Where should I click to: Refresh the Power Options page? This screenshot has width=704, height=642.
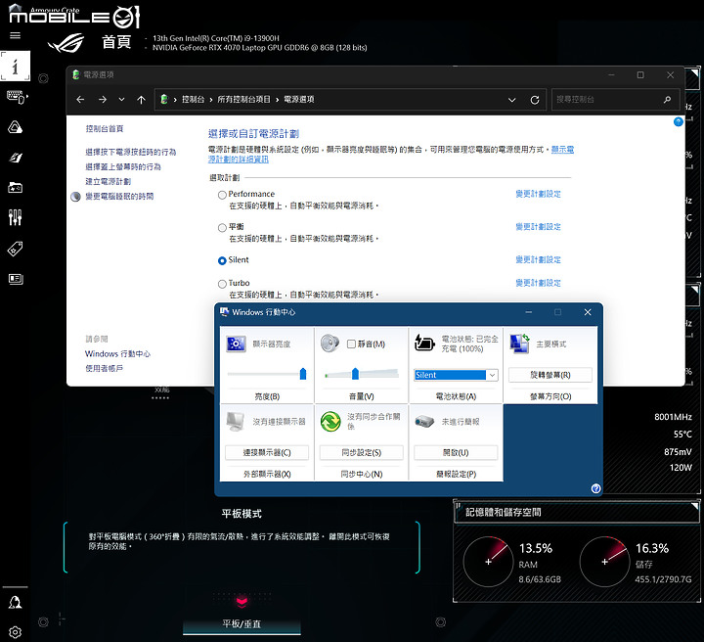534,100
